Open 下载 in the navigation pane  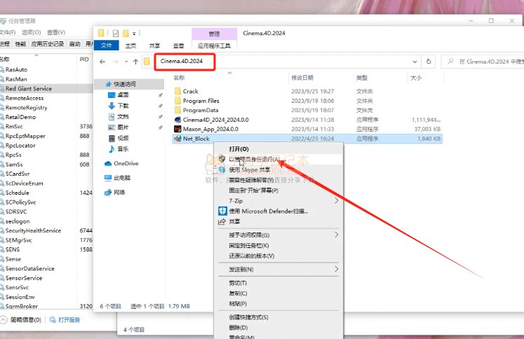pyautogui.click(x=123, y=106)
